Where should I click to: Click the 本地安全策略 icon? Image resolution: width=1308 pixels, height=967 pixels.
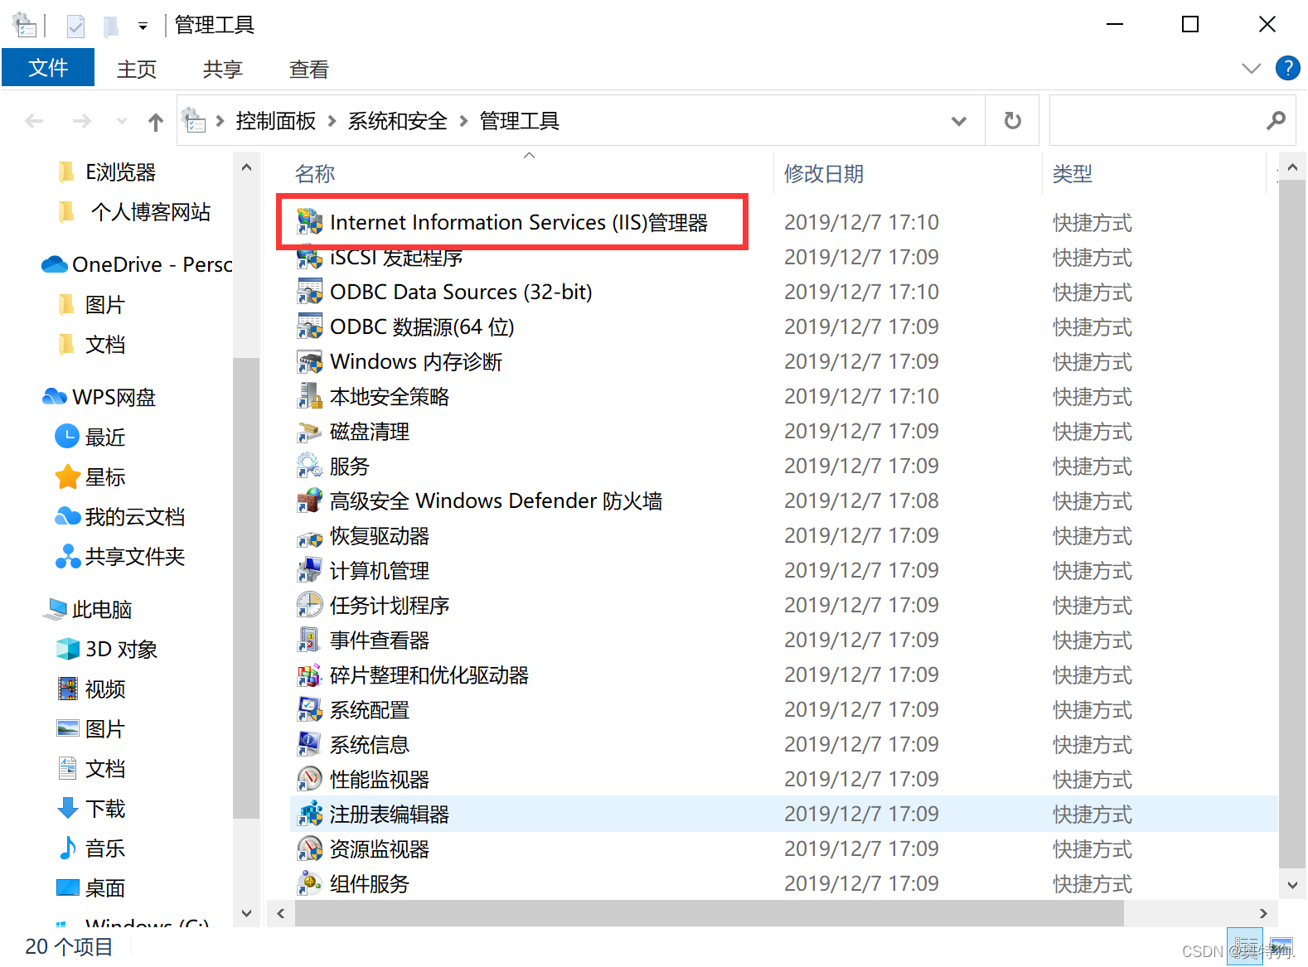[x=310, y=397]
